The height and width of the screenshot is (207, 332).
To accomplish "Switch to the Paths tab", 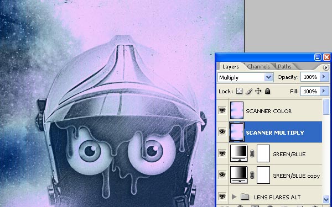I will click(x=284, y=67).
